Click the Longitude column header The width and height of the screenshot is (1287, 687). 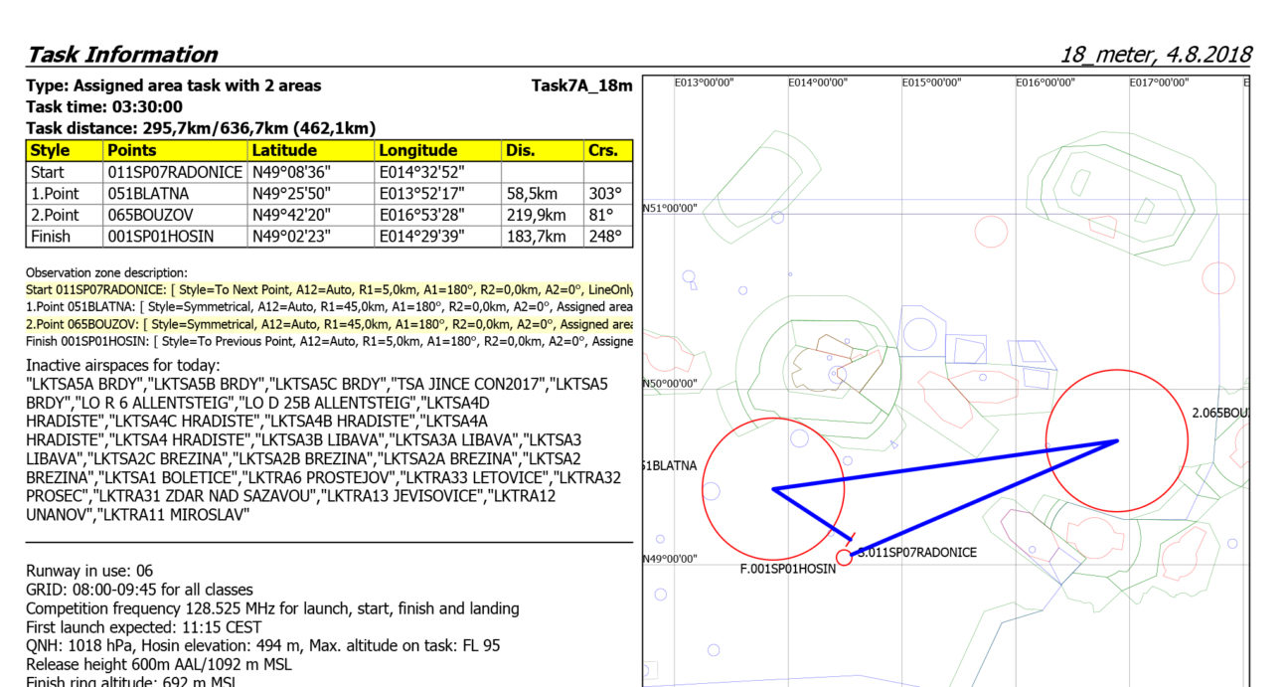coord(417,151)
